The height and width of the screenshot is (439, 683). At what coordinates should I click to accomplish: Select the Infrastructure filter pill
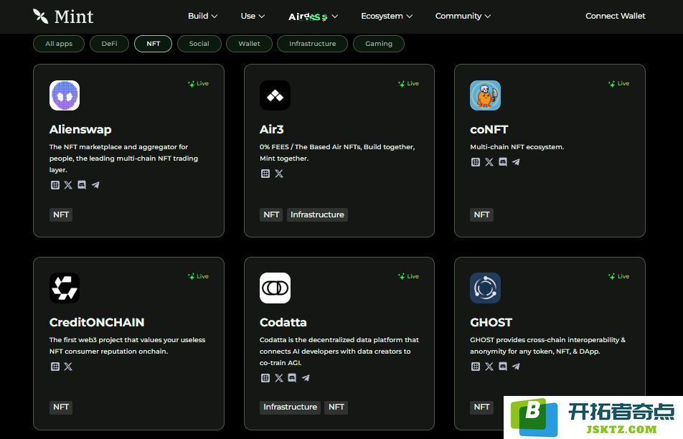312,44
